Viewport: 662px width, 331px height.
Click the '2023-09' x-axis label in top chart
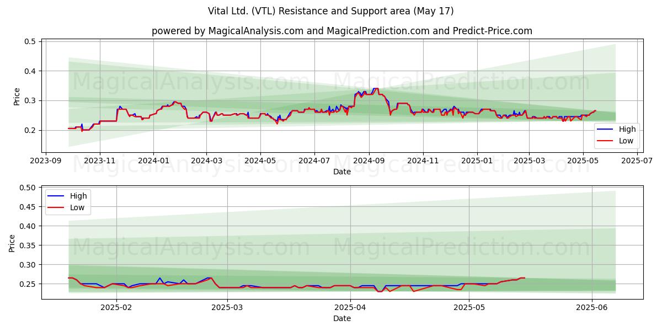tap(46, 161)
